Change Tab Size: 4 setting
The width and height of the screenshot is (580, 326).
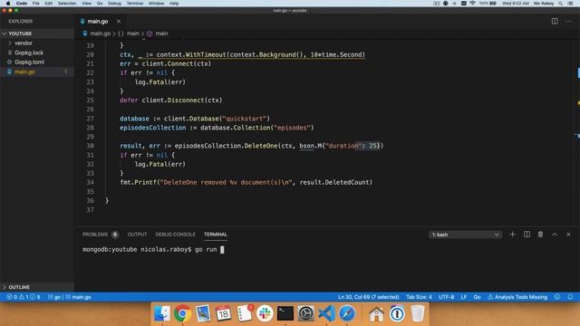pyautogui.click(x=419, y=297)
